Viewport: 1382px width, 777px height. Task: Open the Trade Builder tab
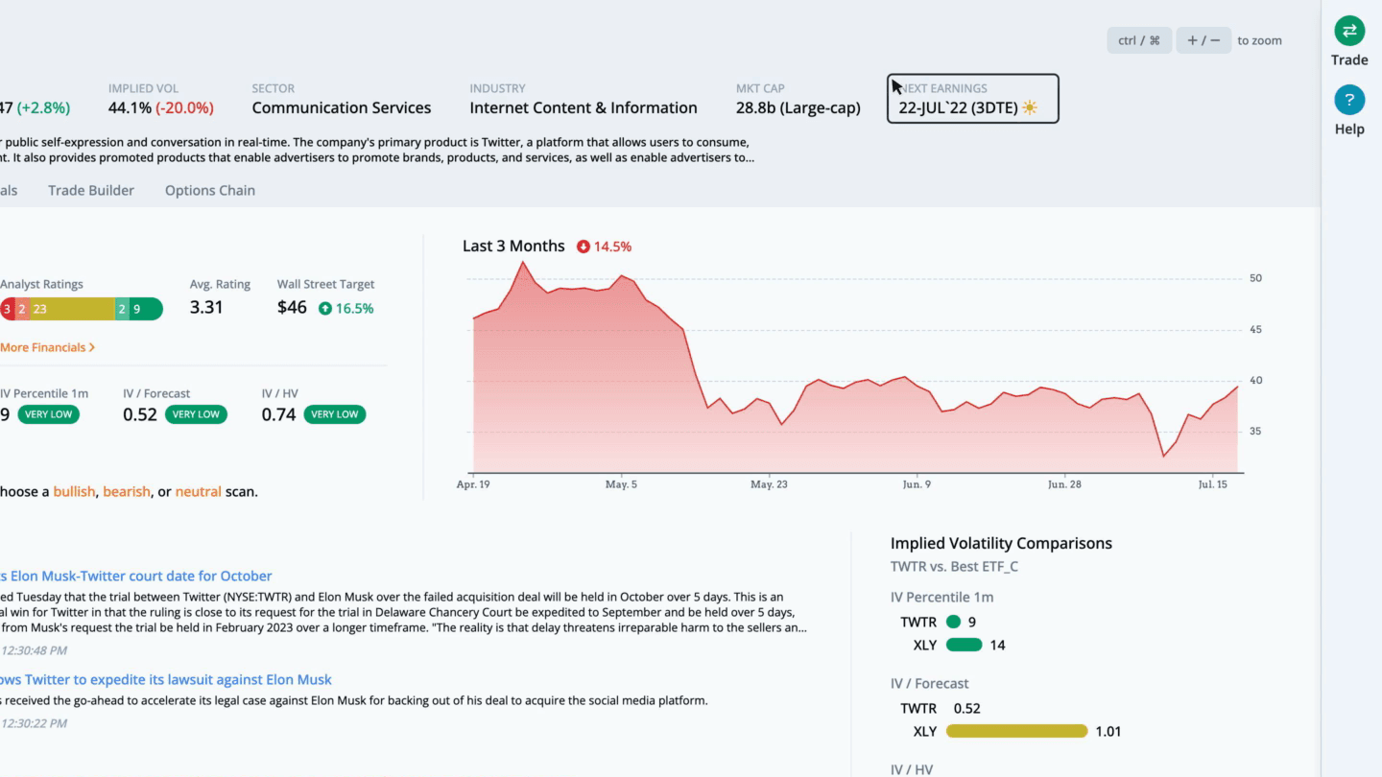(91, 190)
